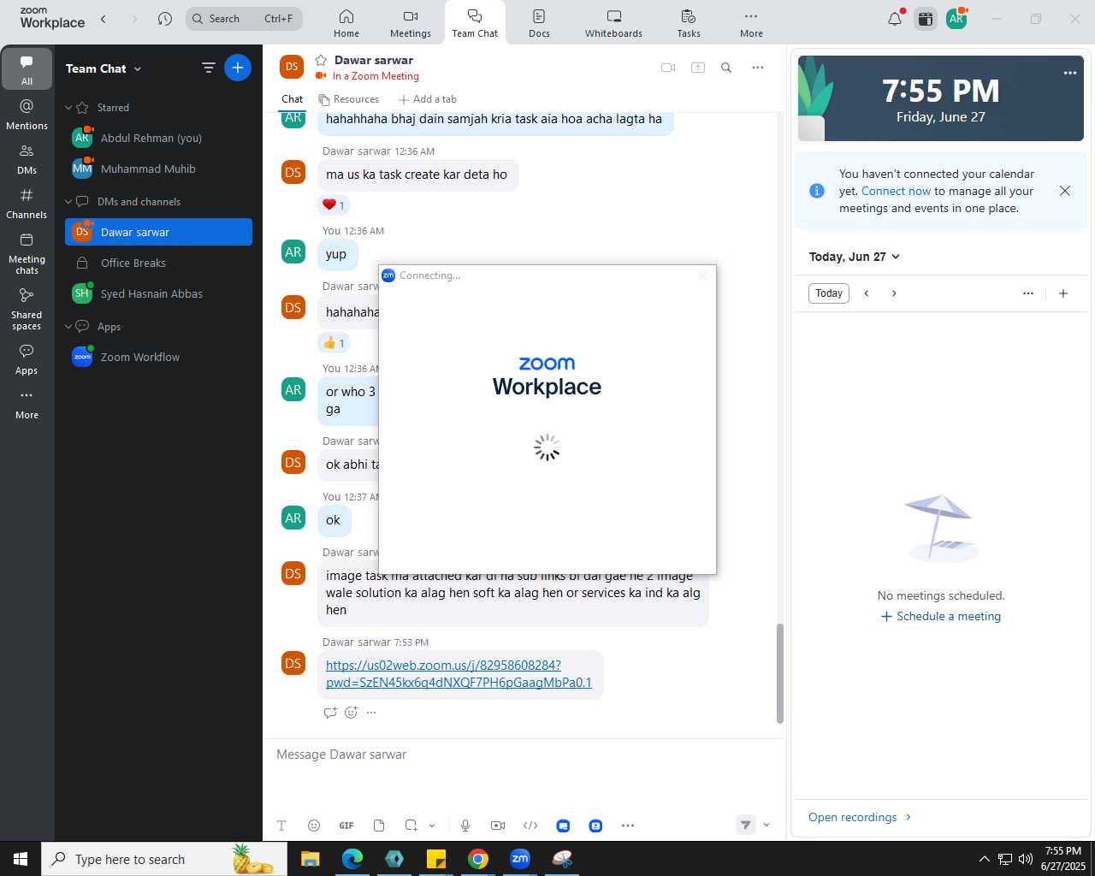Click the history clock icon

165,19
